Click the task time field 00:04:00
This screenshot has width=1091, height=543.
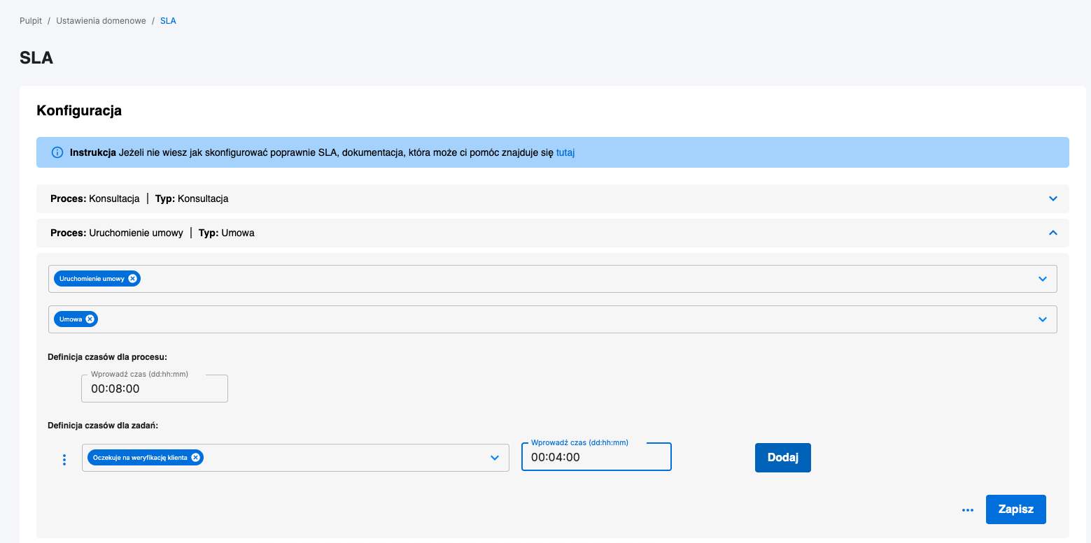(x=596, y=458)
